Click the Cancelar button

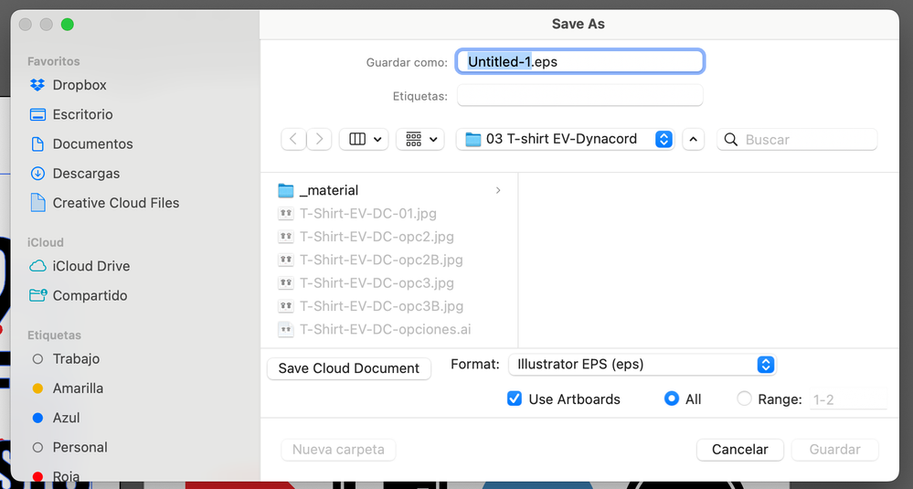pyautogui.click(x=739, y=449)
